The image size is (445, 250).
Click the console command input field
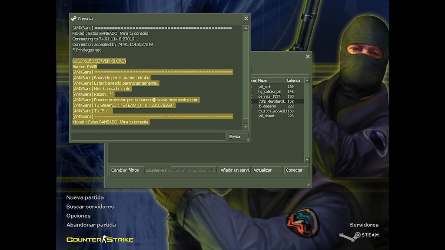tap(148, 137)
